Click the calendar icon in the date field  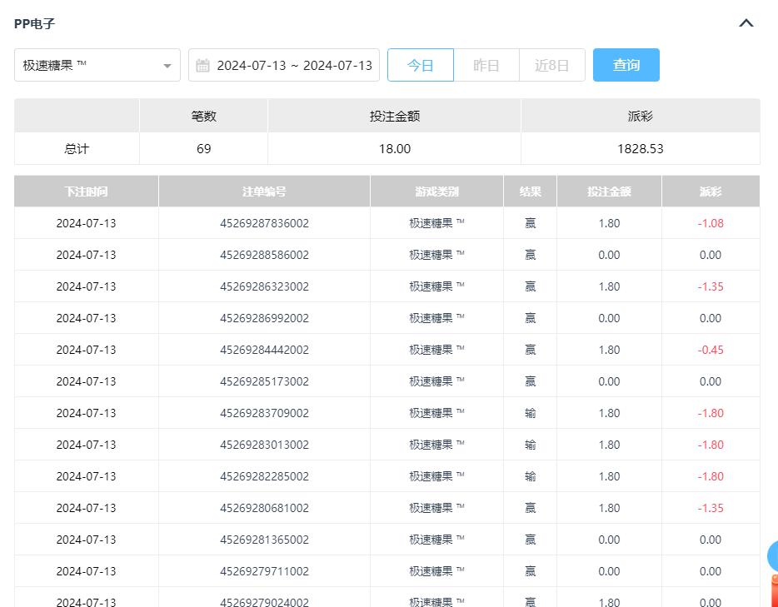pos(202,66)
